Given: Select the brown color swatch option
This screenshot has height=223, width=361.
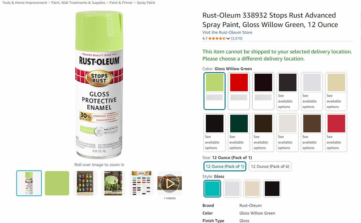Looking at the screenshot, I should [x=312, y=132].
